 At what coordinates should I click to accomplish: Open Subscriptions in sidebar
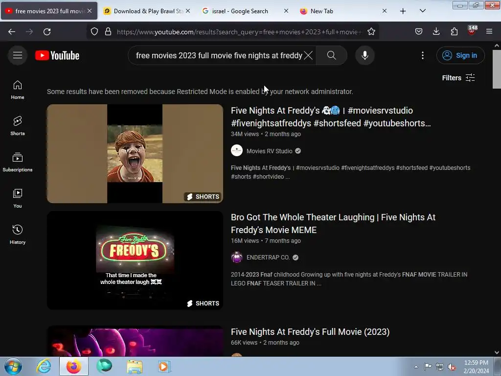coord(18,162)
